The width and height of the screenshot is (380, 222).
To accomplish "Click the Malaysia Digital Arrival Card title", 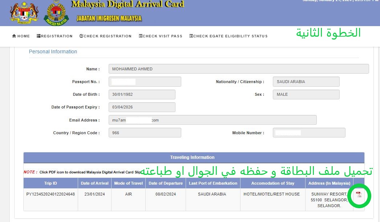I will [x=128, y=4].
